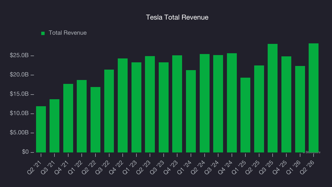Select the "$5.00B" y-axis label
The image size is (332, 187).
pyautogui.click(x=19, y=133)
